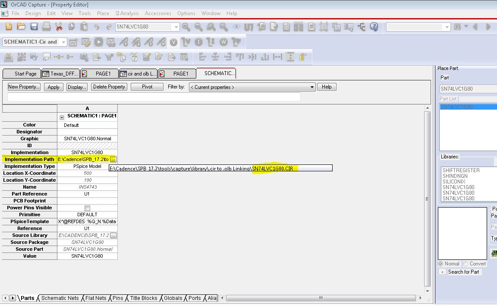Viewport: 497px width, 306px height.
Task: Click the vertical scrollbar of property editor
Action: pos(427,199)
